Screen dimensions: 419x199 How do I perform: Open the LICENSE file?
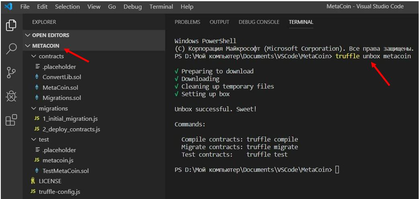click(50, 181)
